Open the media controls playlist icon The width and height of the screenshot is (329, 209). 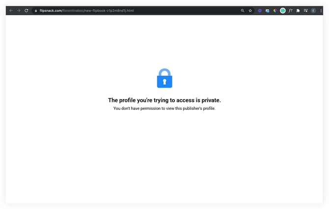[306, 10]
